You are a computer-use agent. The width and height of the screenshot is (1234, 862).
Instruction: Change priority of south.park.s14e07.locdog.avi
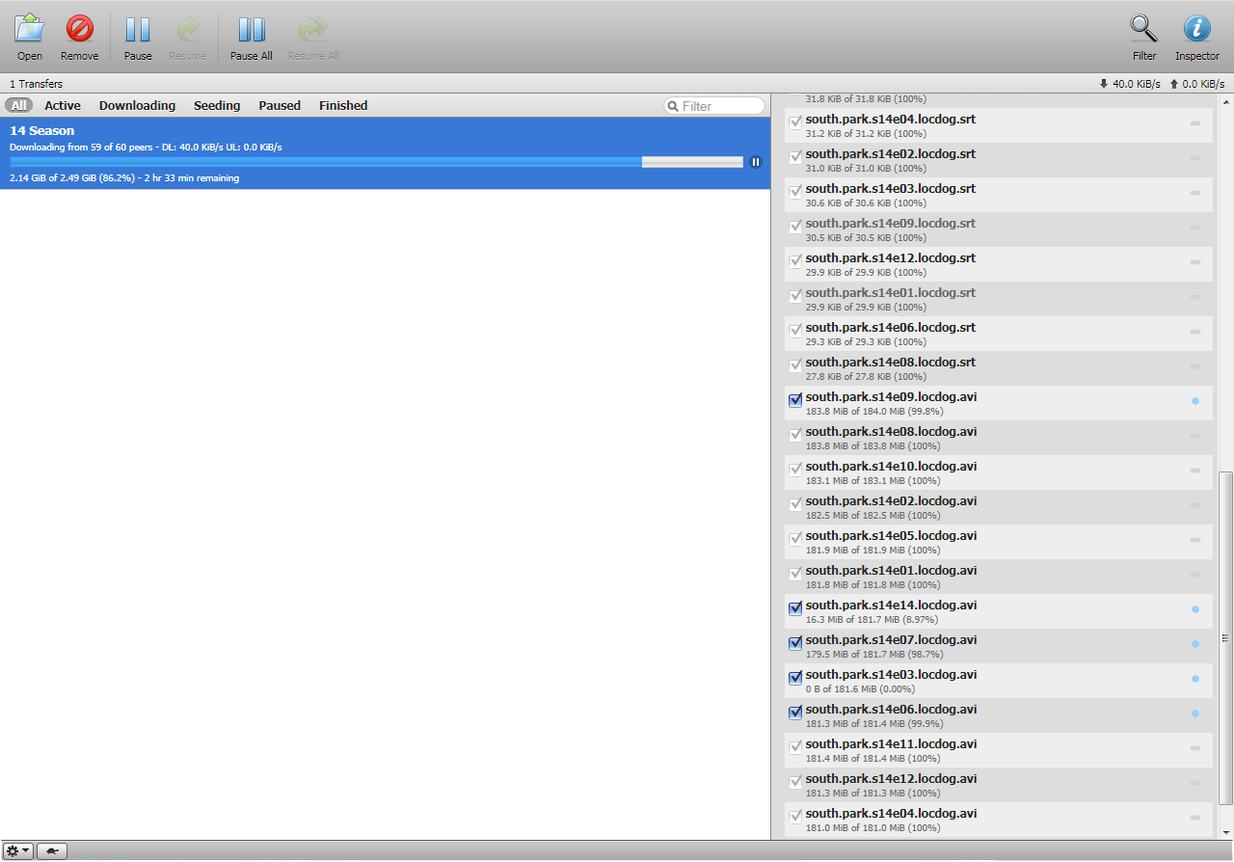pos(1195,644)
